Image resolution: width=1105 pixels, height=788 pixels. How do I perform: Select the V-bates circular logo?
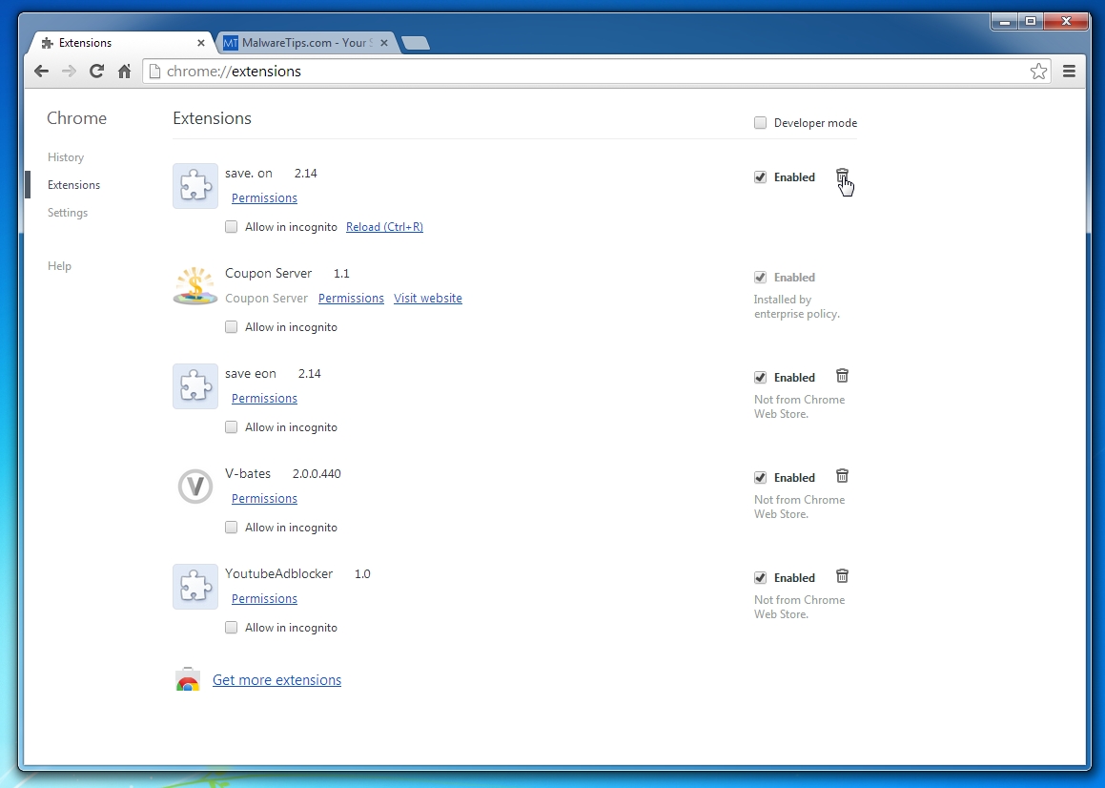point(194,487)
